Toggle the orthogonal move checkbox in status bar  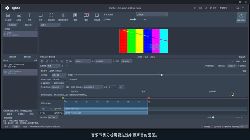click(x=212, y=126)
